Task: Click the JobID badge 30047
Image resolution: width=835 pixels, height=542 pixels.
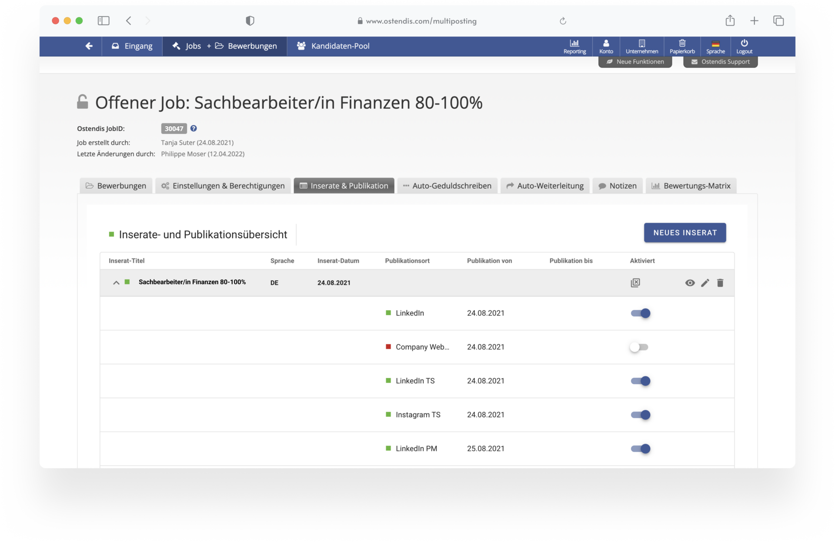Action: [x=174, y=128]
